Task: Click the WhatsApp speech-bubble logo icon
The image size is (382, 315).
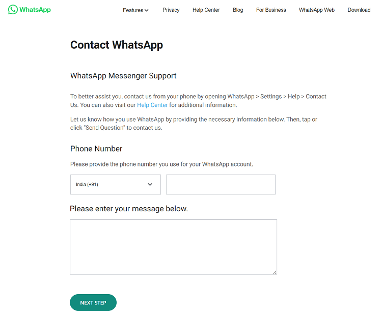Action: [x=13, y=10]
